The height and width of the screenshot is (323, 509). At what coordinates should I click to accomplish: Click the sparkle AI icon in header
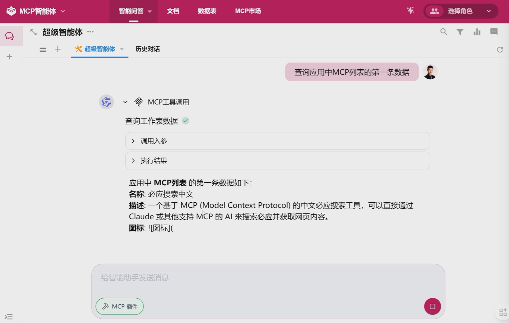click(410, 11)
